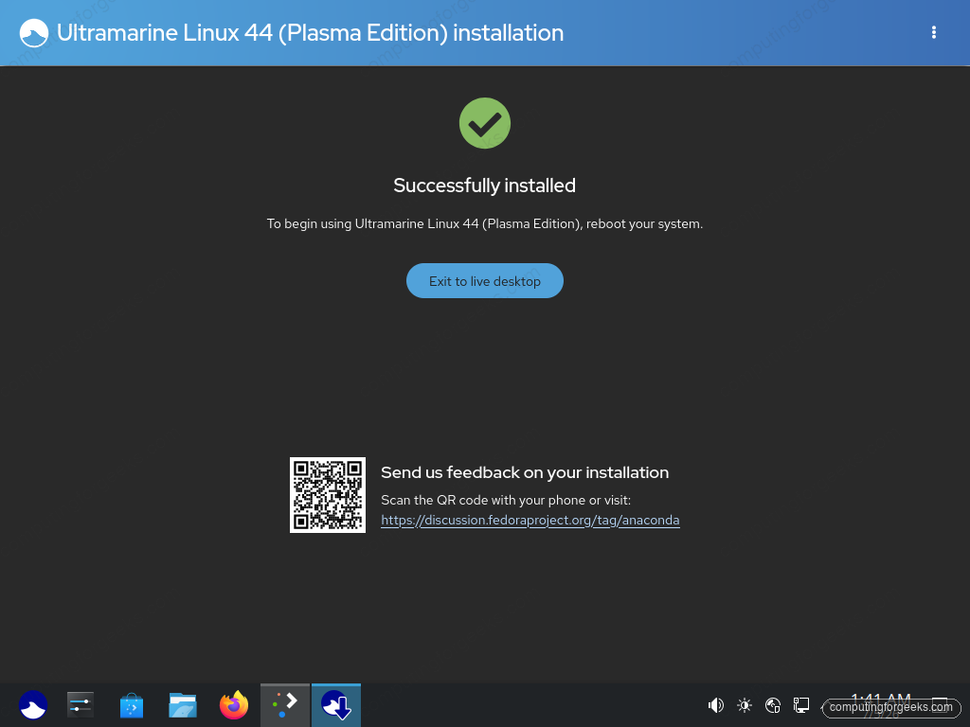This screenshot has height=727, width=970.
Task: Click the feedback QR code image
Action: [327, 494]
